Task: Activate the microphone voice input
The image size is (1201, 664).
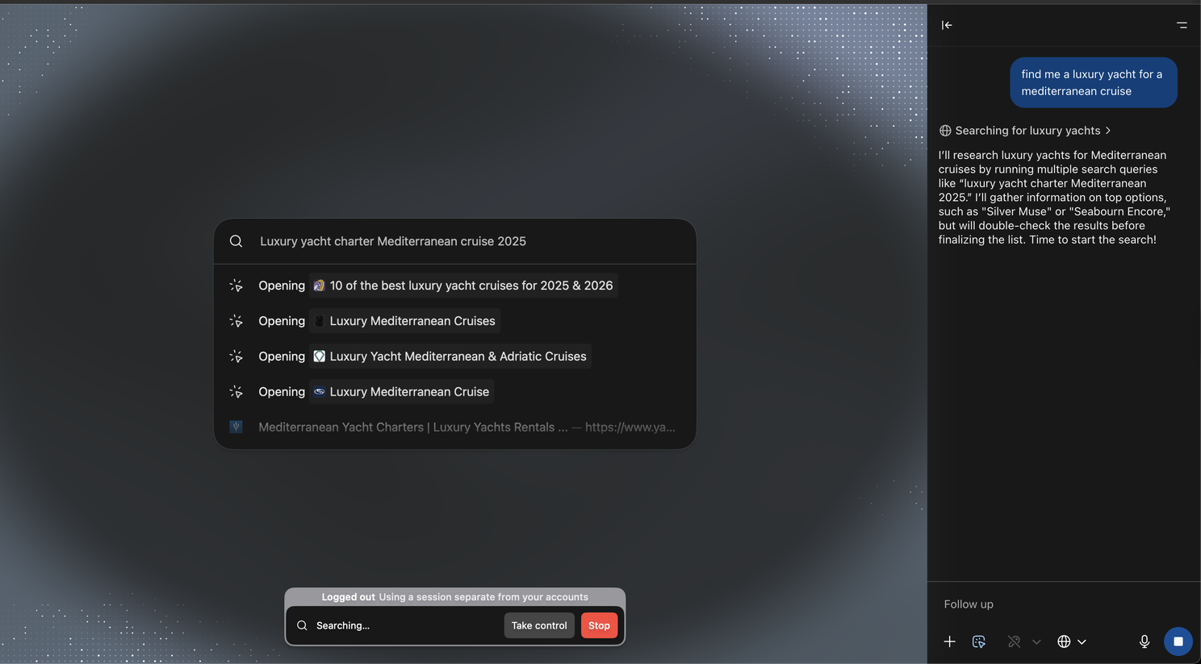Action: (1144, 641)
